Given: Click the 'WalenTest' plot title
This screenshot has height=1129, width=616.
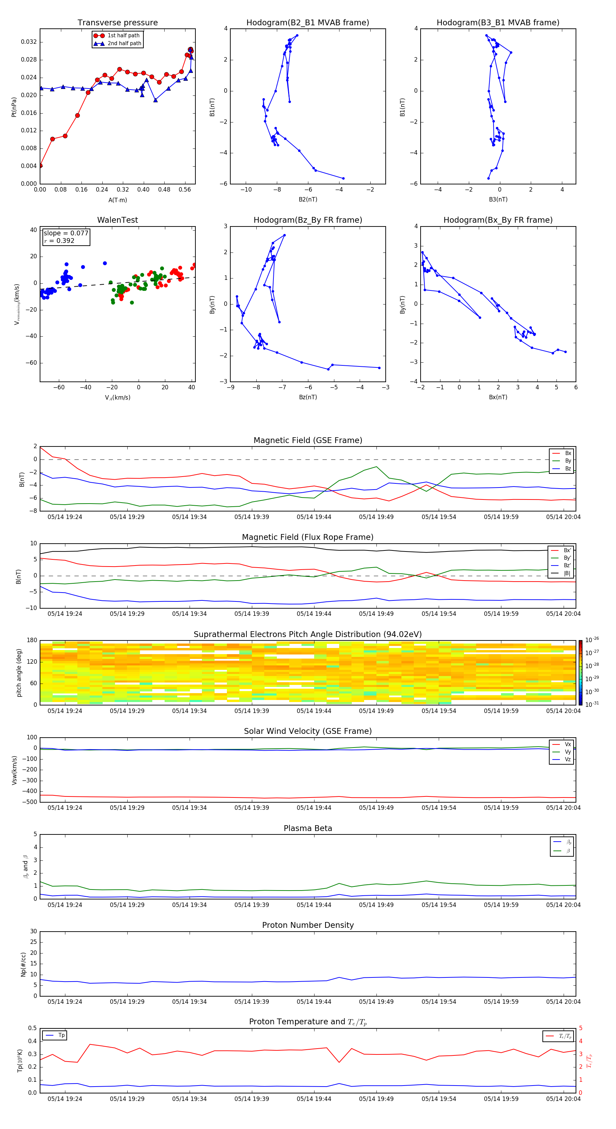Looking at the screenshot, I should click(117, 220).
